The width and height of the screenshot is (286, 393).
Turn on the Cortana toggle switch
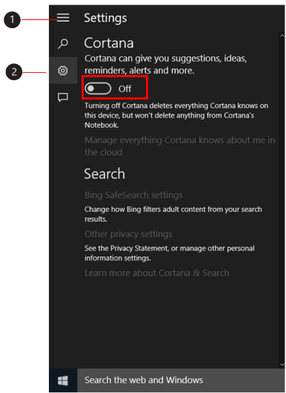(98, 88)
